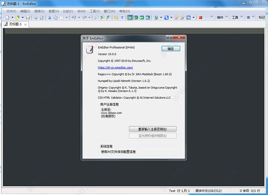The image size is (268, 195).
Task: Click the second macro pencil icon
Action: coord(182,17)
